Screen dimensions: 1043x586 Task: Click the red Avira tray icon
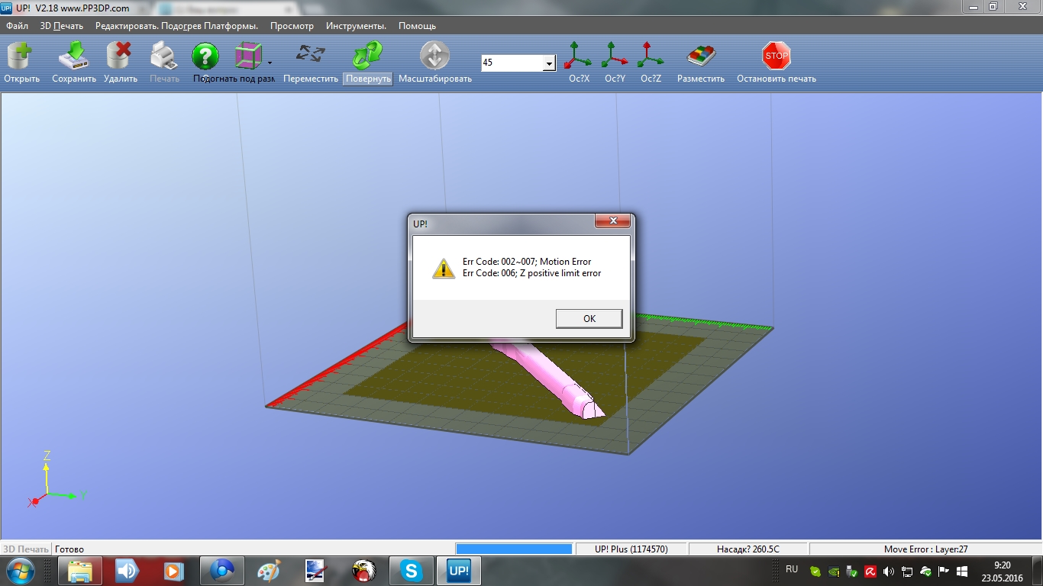pos(870,571)
